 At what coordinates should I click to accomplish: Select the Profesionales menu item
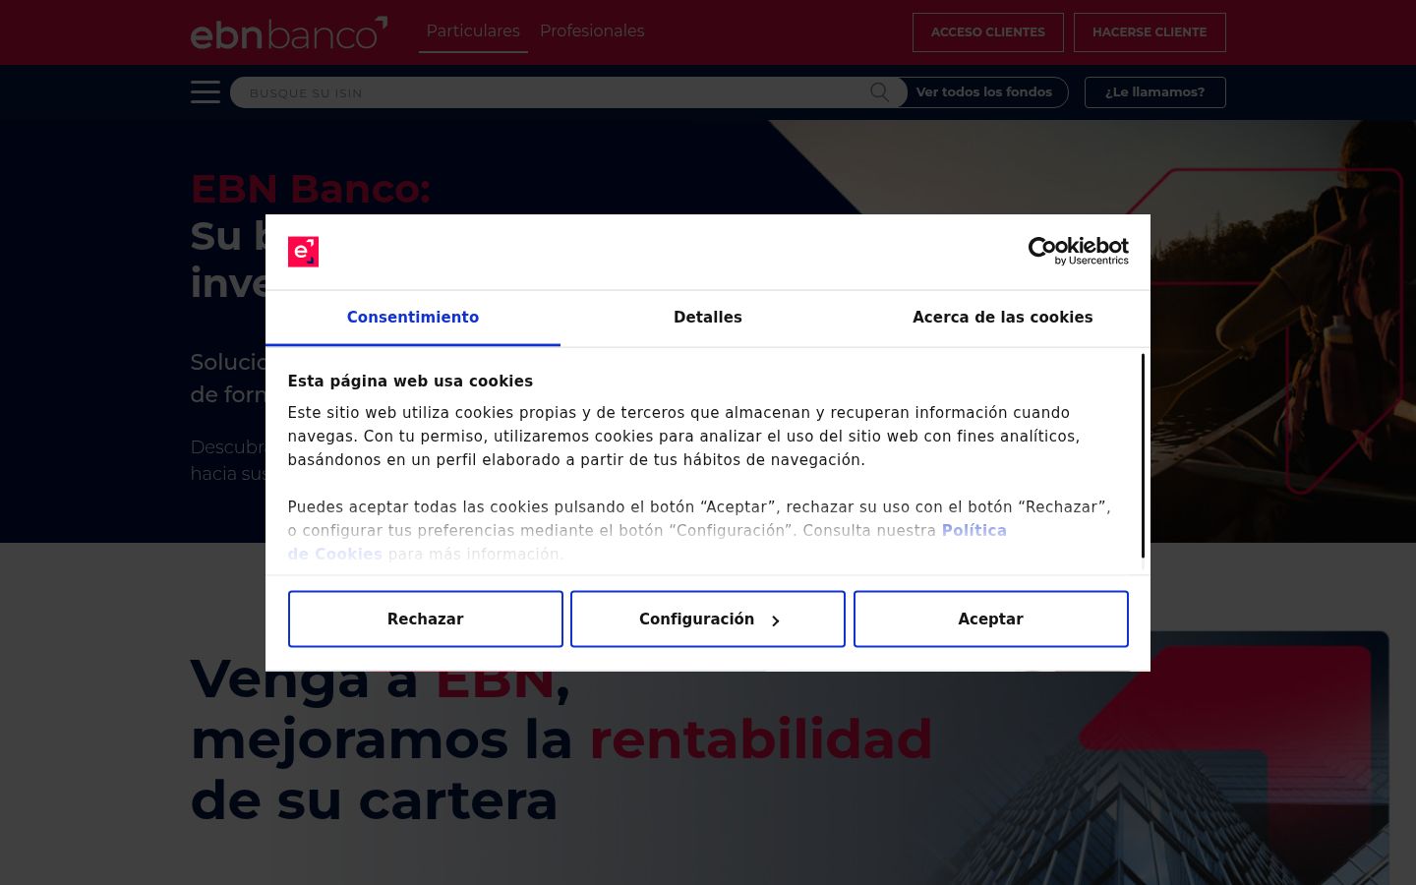click(592, 31)
